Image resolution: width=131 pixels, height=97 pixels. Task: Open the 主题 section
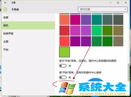click(x=28, y=41)
